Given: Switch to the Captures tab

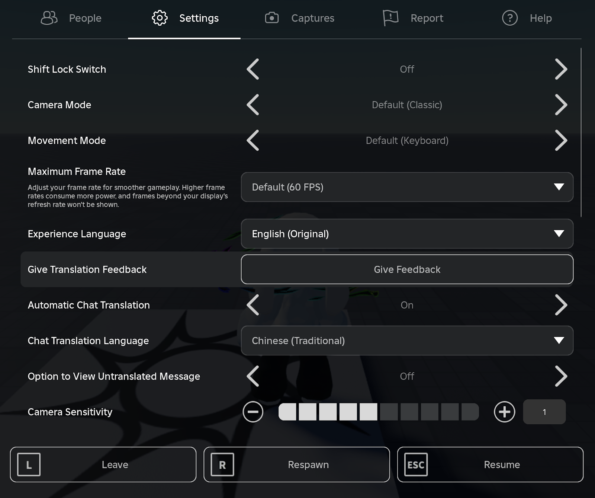Looking at the screenshot, I should point(300,17).
